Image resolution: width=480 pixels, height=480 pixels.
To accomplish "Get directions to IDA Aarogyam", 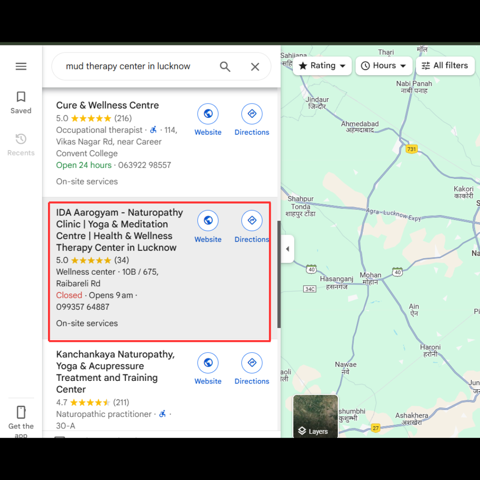I will click(252, 221).
